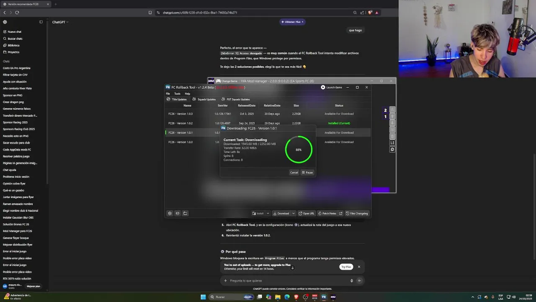Open a new browser tab
This screenshot has width=536, height=302.
pos(55,4)
